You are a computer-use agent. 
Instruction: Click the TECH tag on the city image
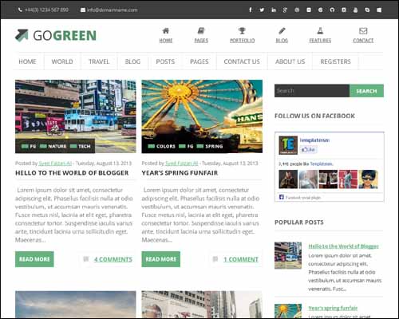pos(85,146)
